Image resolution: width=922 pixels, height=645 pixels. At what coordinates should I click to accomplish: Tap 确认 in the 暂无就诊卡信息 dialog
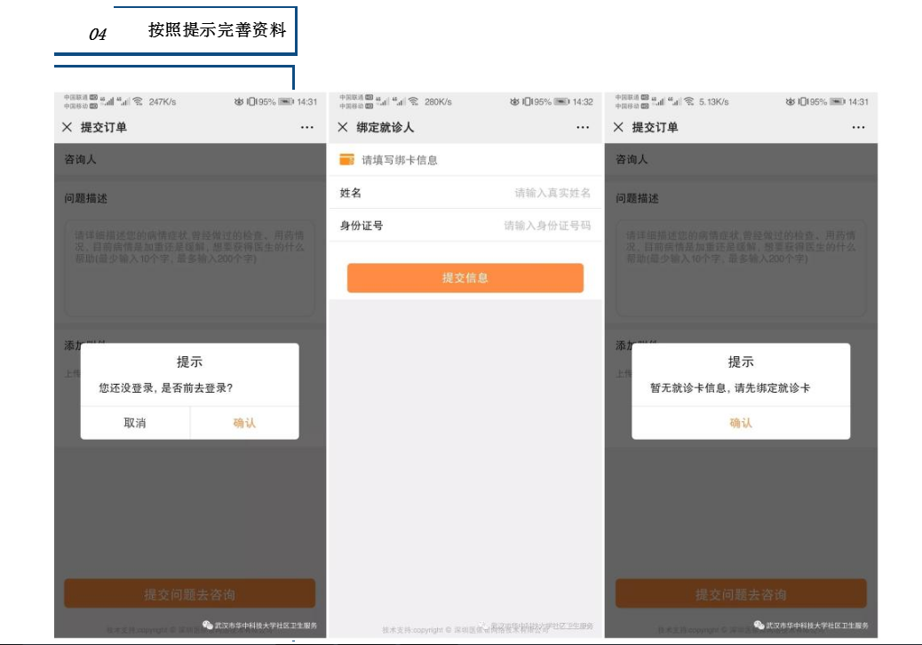pyautogui.click(x=741, y=423)
